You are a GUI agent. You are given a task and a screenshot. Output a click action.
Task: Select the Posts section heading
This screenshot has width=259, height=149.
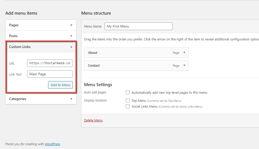click(x=13, y=36)
